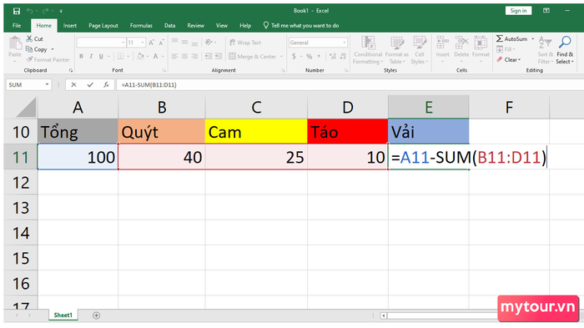Image resolution: width=584 pixels, height=328 pixels.
Task: Click the Undo arrow icon
Action: pos(30,11)
